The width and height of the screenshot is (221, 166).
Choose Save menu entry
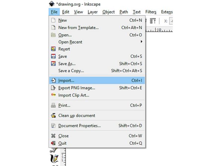tap(97, 56)
